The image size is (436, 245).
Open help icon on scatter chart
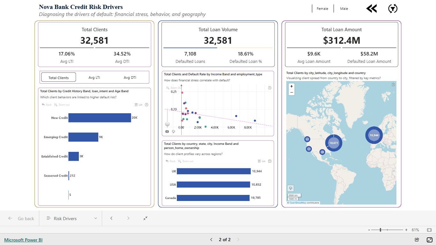269,88
